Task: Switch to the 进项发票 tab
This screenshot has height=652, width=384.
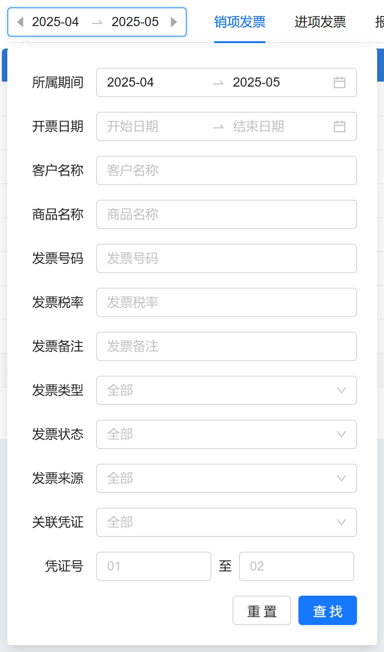Action: click(x=320, y=22)
